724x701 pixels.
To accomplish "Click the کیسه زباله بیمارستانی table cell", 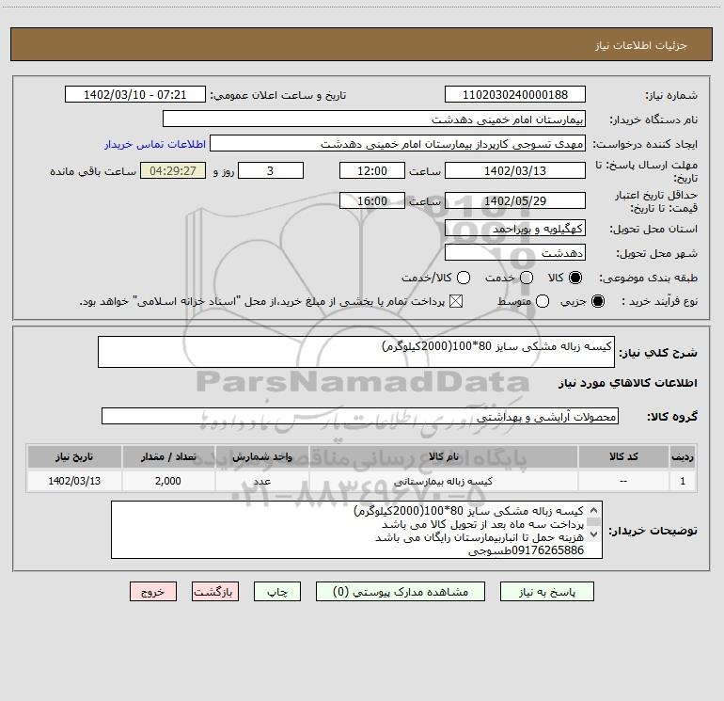I will tap(444, 481).
